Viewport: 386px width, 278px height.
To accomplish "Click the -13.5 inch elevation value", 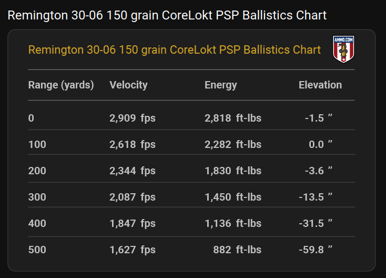I will 316,197.
